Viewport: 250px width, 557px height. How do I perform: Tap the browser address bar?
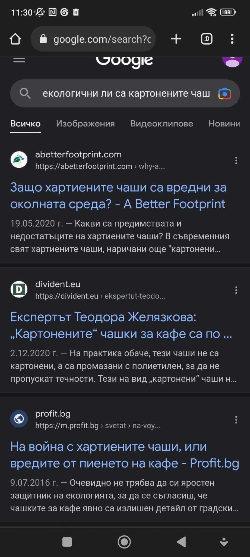coord(102,39)
